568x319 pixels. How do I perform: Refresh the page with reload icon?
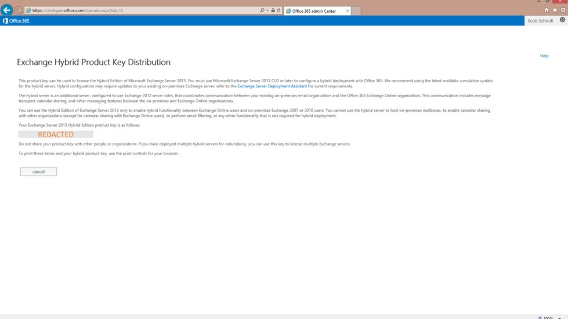click(x=278, y=10)
